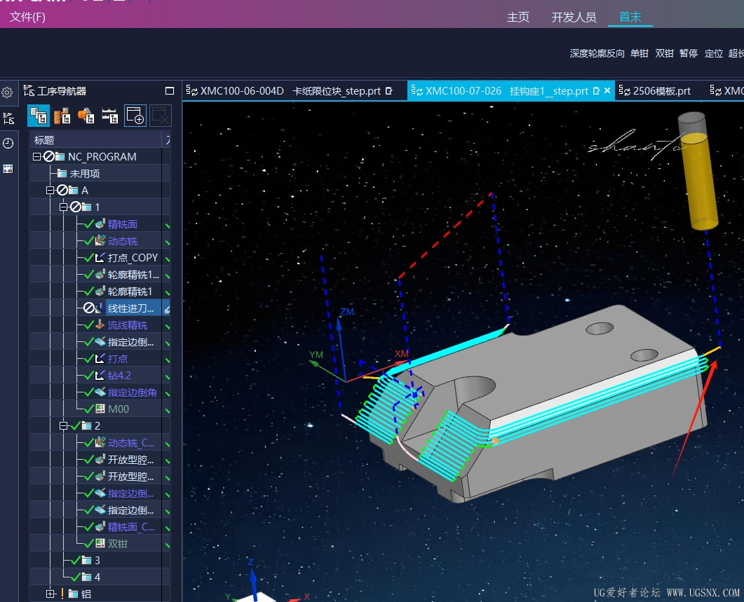Switch to Machine Tool View icon
This screenshot has height=602, width=744.
pyautogui.click(x=62, y=116)
